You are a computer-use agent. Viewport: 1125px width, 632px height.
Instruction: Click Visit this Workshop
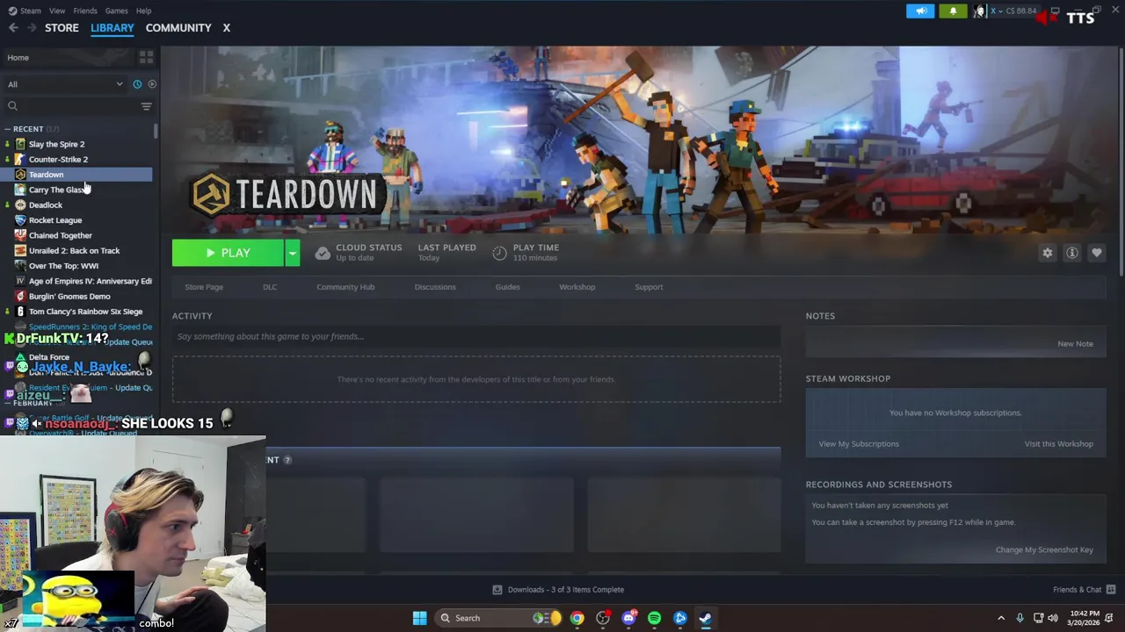click(1058, 444)
